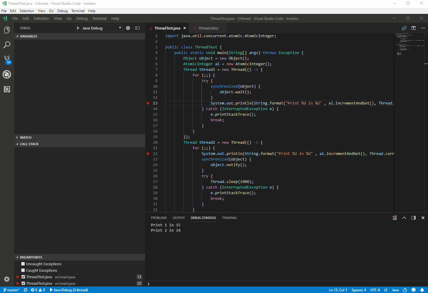The height and width of the screenshot is (293, 428).
Task: Open the debug console icon next to gear
Action: [137, 28]
